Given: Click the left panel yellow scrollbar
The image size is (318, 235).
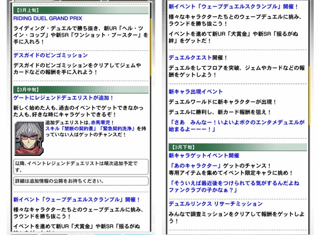Looking at the screenshot, I should coord(151,47).
